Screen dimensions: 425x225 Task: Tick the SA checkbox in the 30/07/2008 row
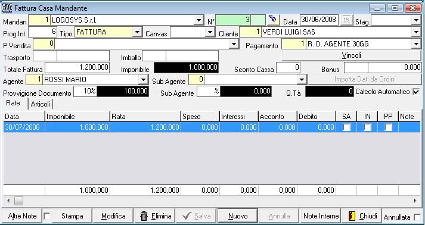point(346,127)
